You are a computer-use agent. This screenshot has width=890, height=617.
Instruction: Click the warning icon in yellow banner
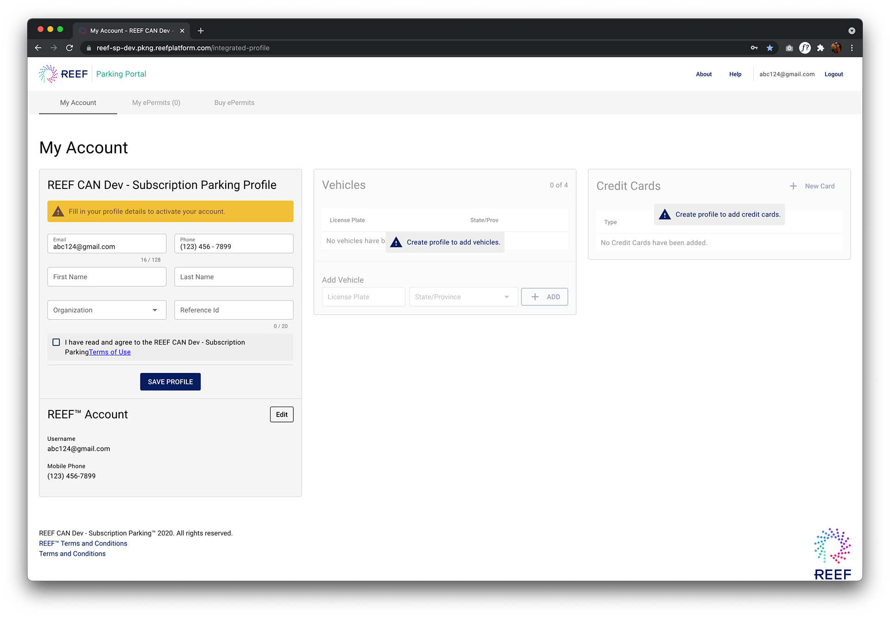click(58, 211)
